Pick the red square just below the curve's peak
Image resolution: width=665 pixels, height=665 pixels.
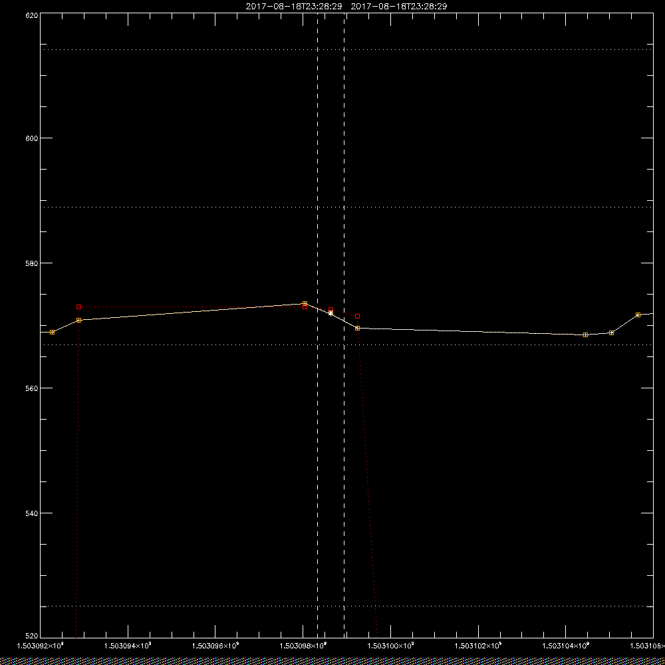305,307
